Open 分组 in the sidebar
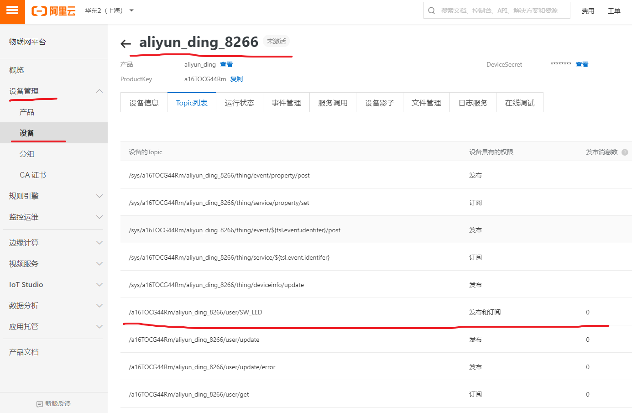This screenshot has height=413, width=632. click(27, 154)
